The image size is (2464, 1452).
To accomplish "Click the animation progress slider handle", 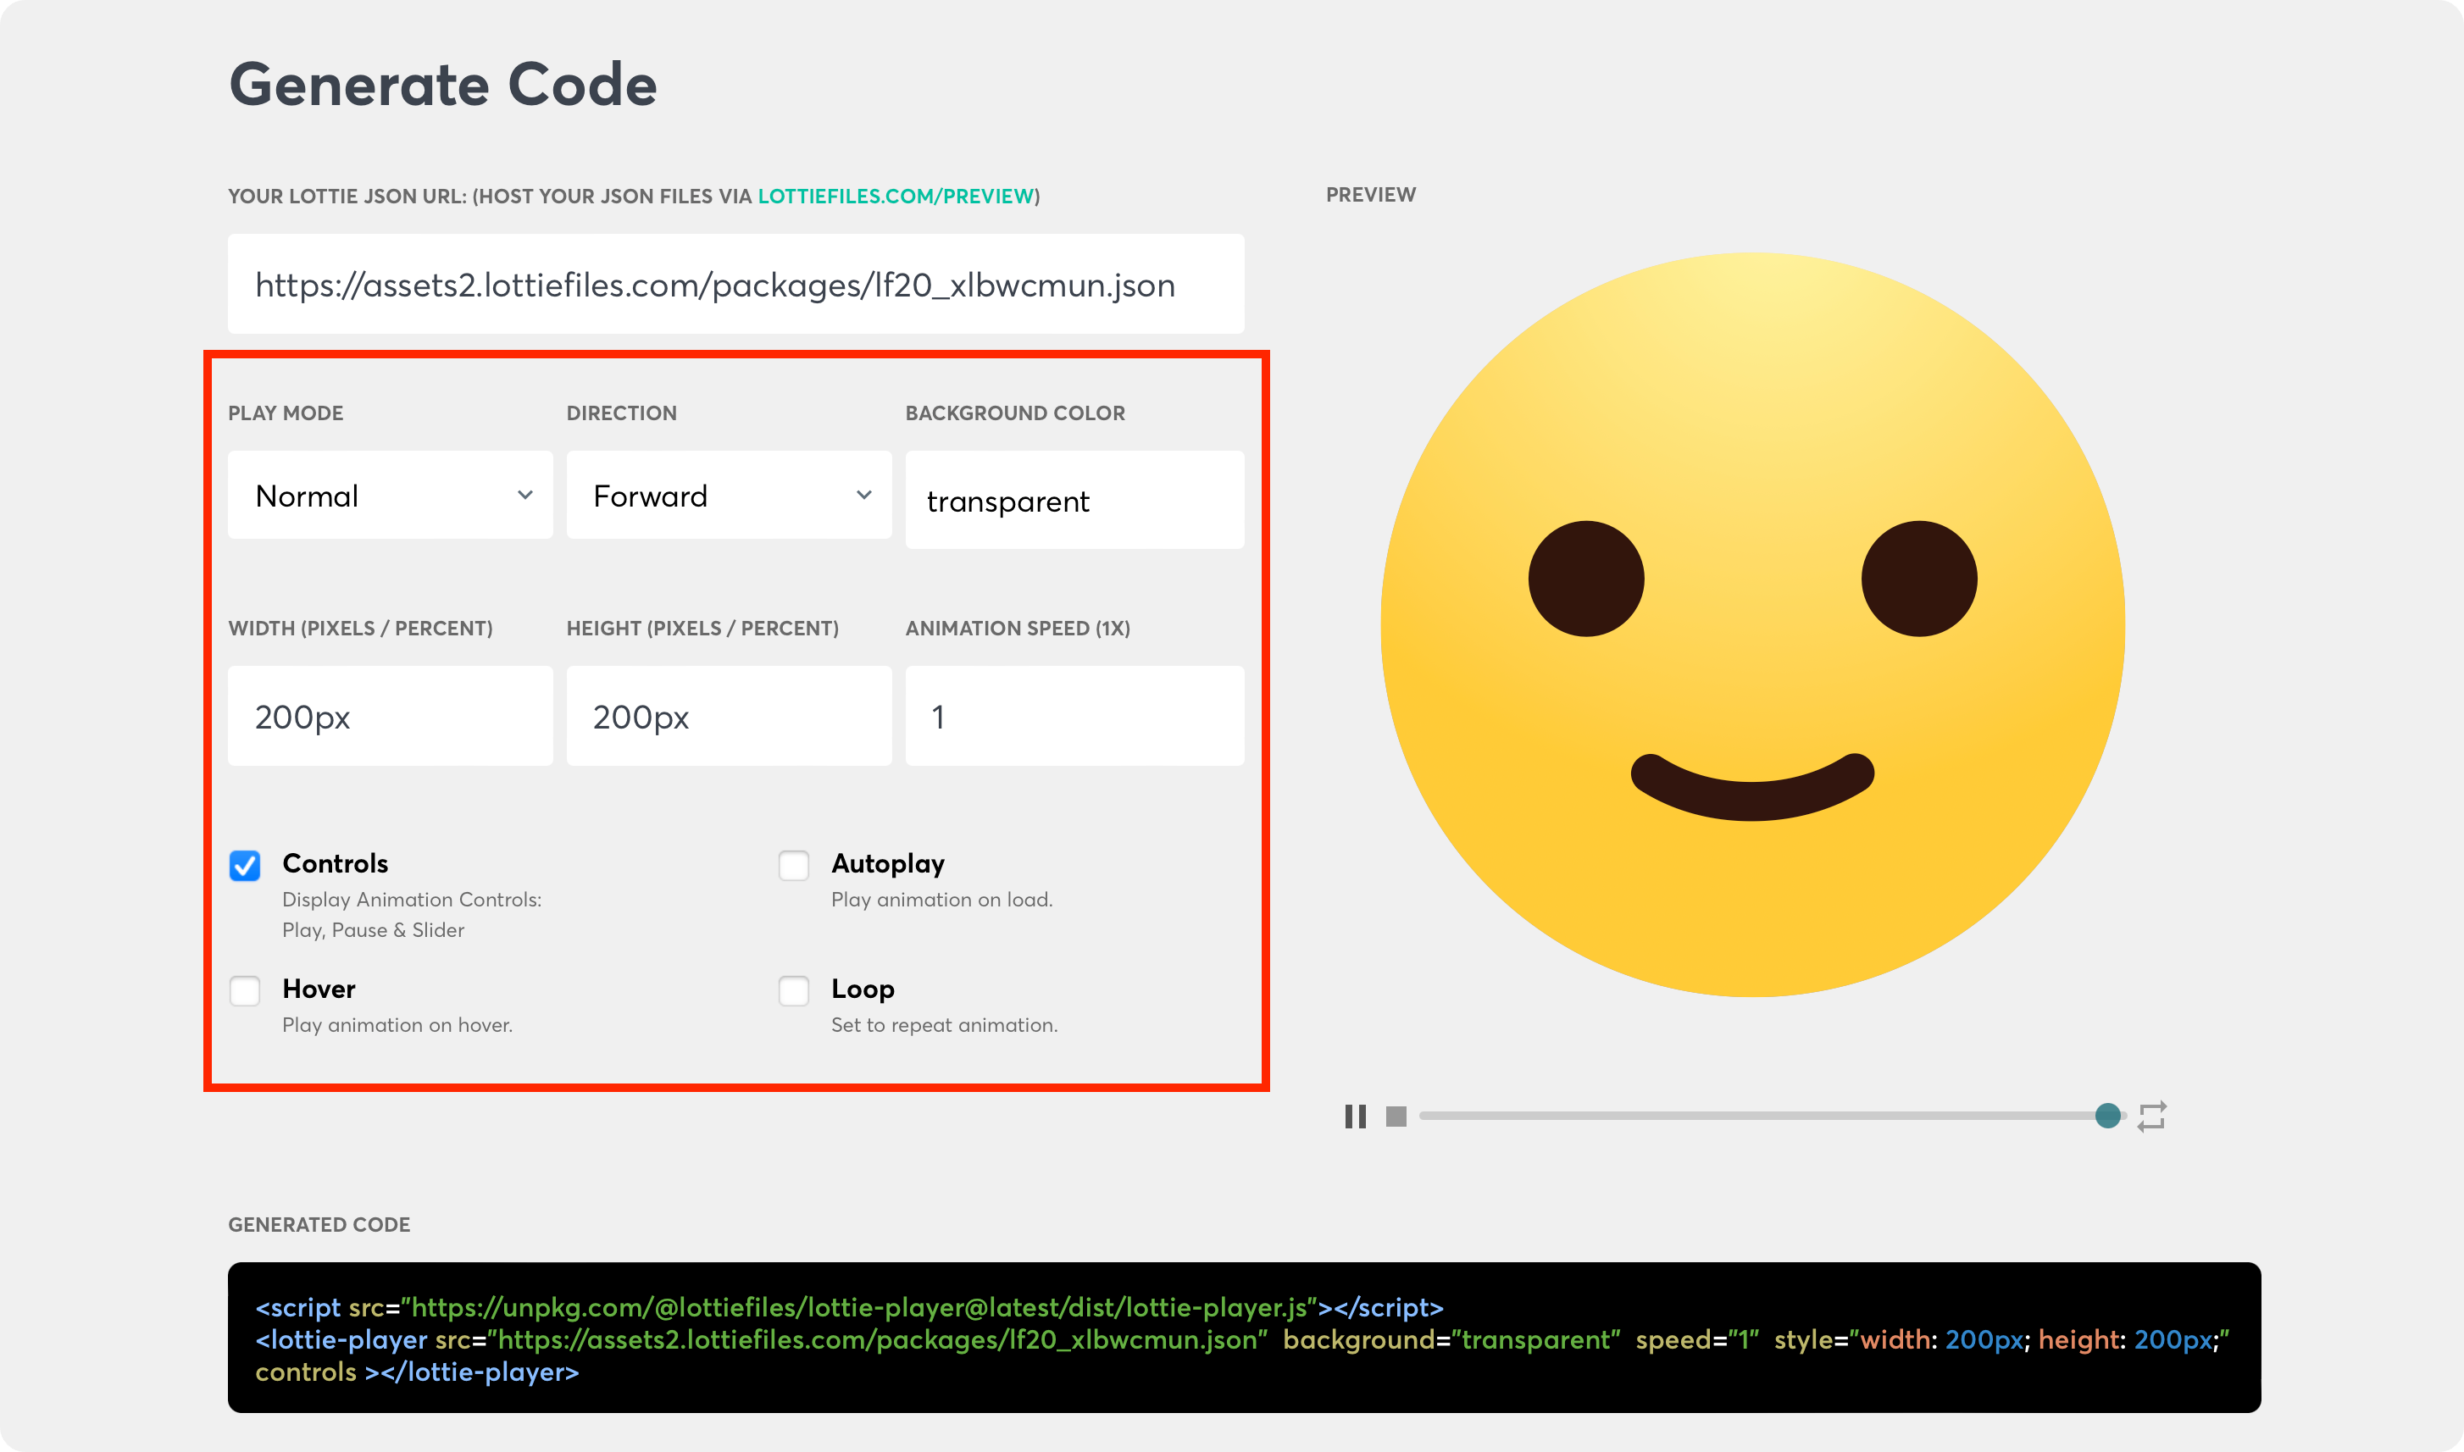I will [x=2108, y=1116].
